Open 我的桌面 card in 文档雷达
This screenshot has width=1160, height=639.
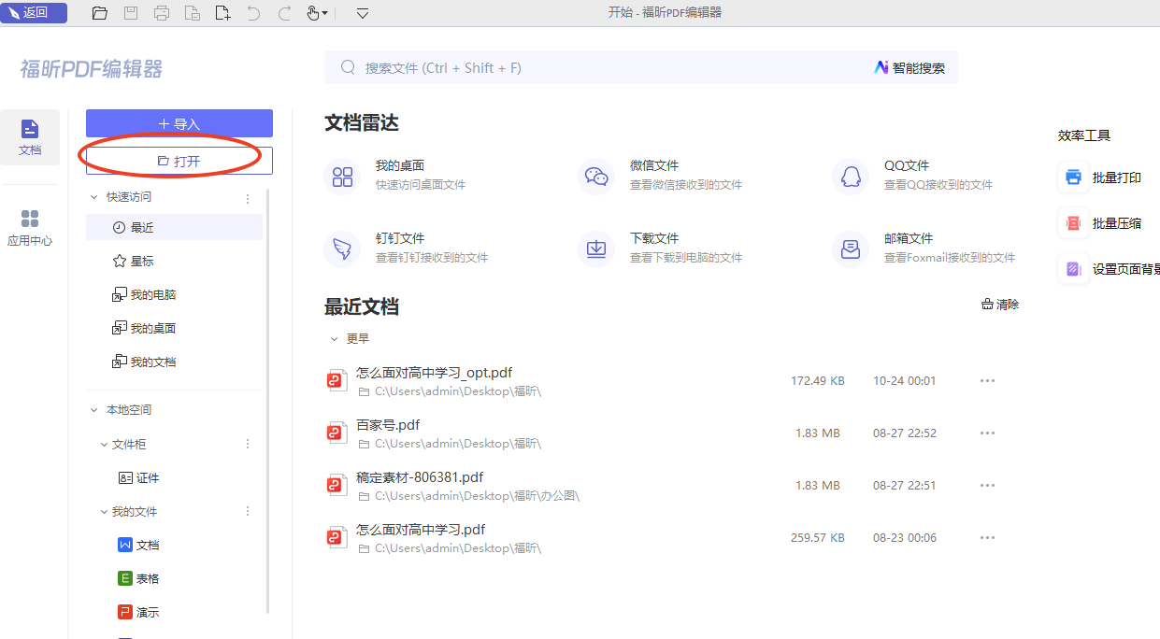pos(394,175)
